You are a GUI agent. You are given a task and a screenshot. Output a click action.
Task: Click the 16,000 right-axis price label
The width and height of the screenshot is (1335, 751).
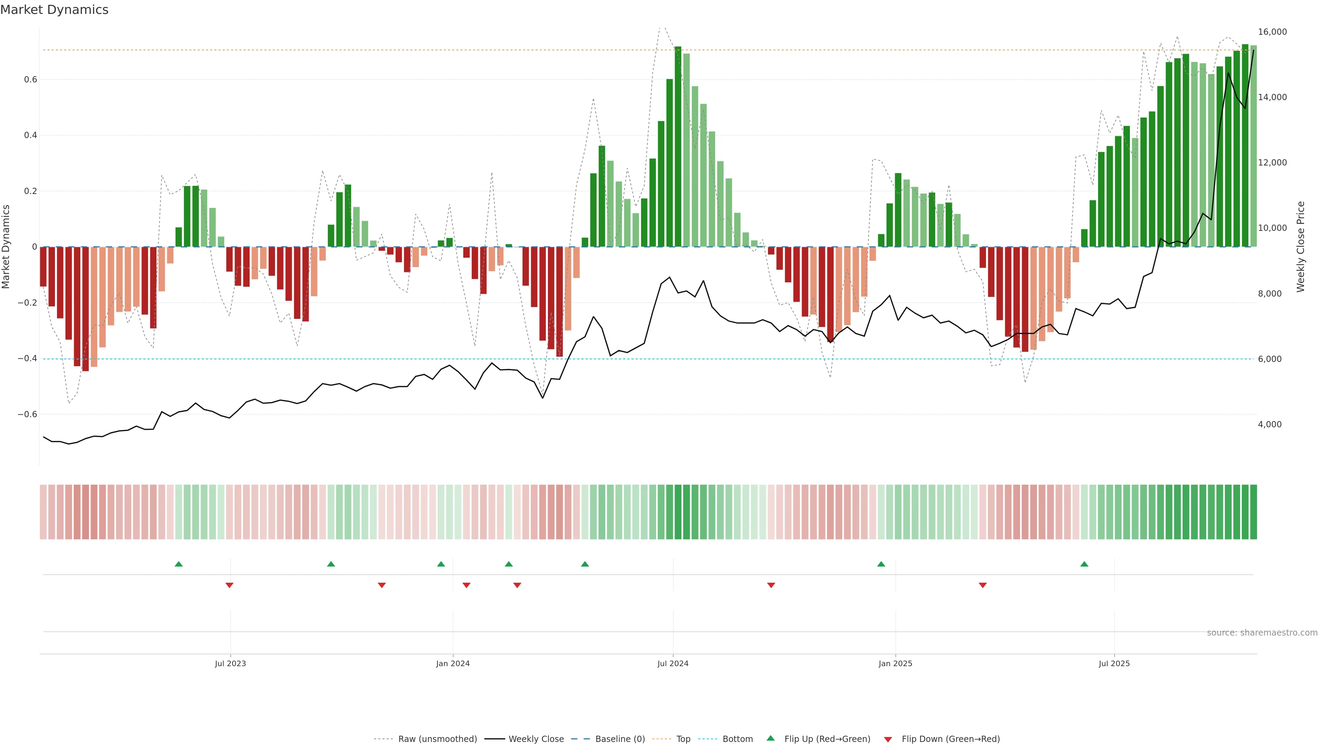[x=1272, y=32]
